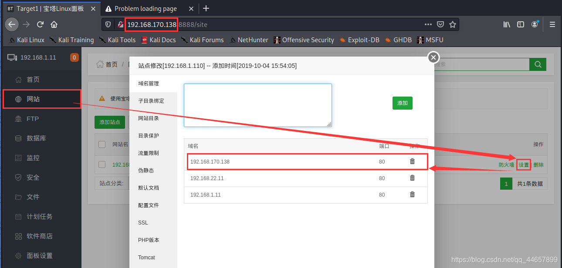Open the Kali Tools bookmark
The height and width of the screenshot is (268, 562).
pyautogui.click(x=117, y=40)
